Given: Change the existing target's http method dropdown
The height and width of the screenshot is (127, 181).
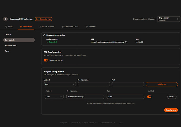Looking at the screenshot, I should click(x=54, y=97).
